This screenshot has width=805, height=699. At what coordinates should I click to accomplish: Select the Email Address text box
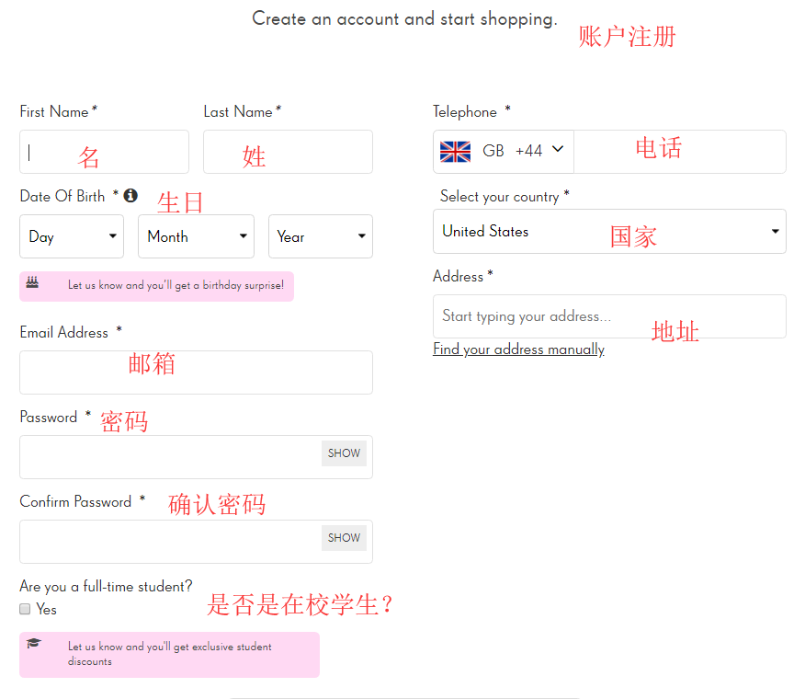pyautogui.click(x=196, y=372)
